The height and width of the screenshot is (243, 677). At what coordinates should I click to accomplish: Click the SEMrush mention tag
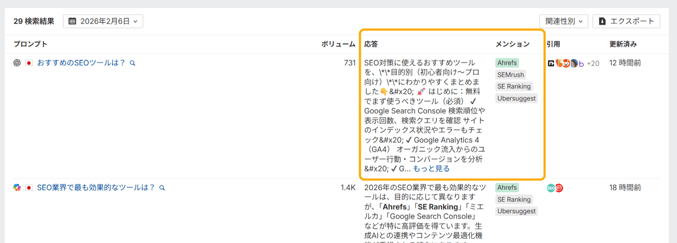point(510,75)
